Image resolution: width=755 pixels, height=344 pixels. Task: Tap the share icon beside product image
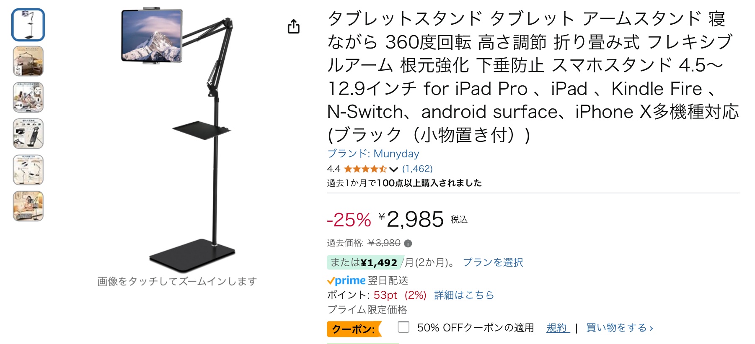pyautogui.click(x=294, y=27)
